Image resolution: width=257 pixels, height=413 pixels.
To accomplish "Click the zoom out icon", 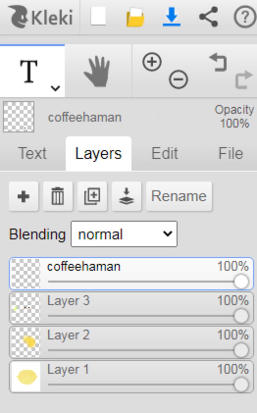I will tap(178, 80).
